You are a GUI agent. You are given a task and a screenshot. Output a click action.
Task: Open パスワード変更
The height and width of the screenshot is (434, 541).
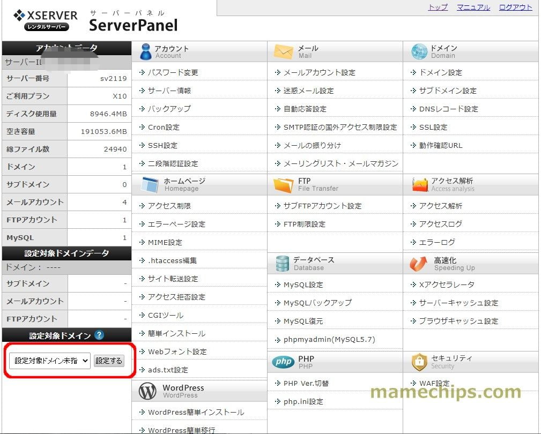173,73
